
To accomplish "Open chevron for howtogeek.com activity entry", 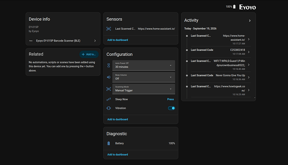I will pyautogui.click(x=249, y=90).
